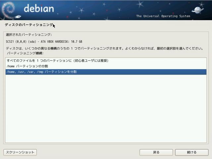Select the /home, /usr, /var, /tmp option
The width and height of the screenshot is (212, 159).
pyautogui.click(x=41, y=72)
